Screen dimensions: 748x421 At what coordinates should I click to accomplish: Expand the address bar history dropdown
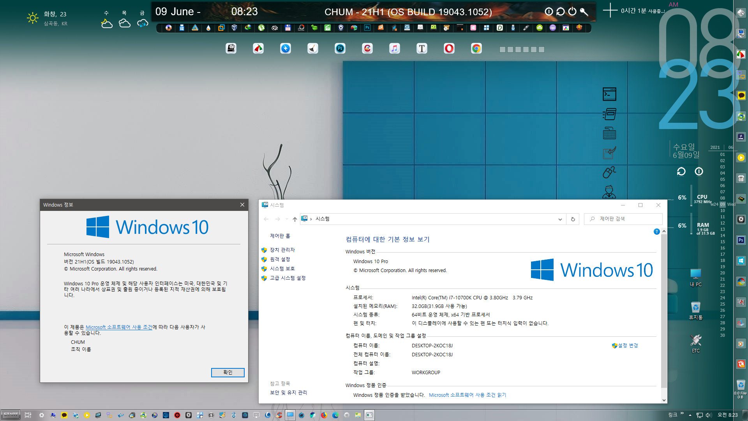coord(560,219)
